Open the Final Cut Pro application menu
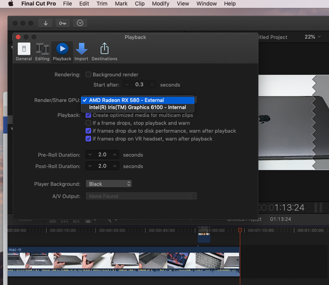The image size is (329, 285). click(39, 4)
